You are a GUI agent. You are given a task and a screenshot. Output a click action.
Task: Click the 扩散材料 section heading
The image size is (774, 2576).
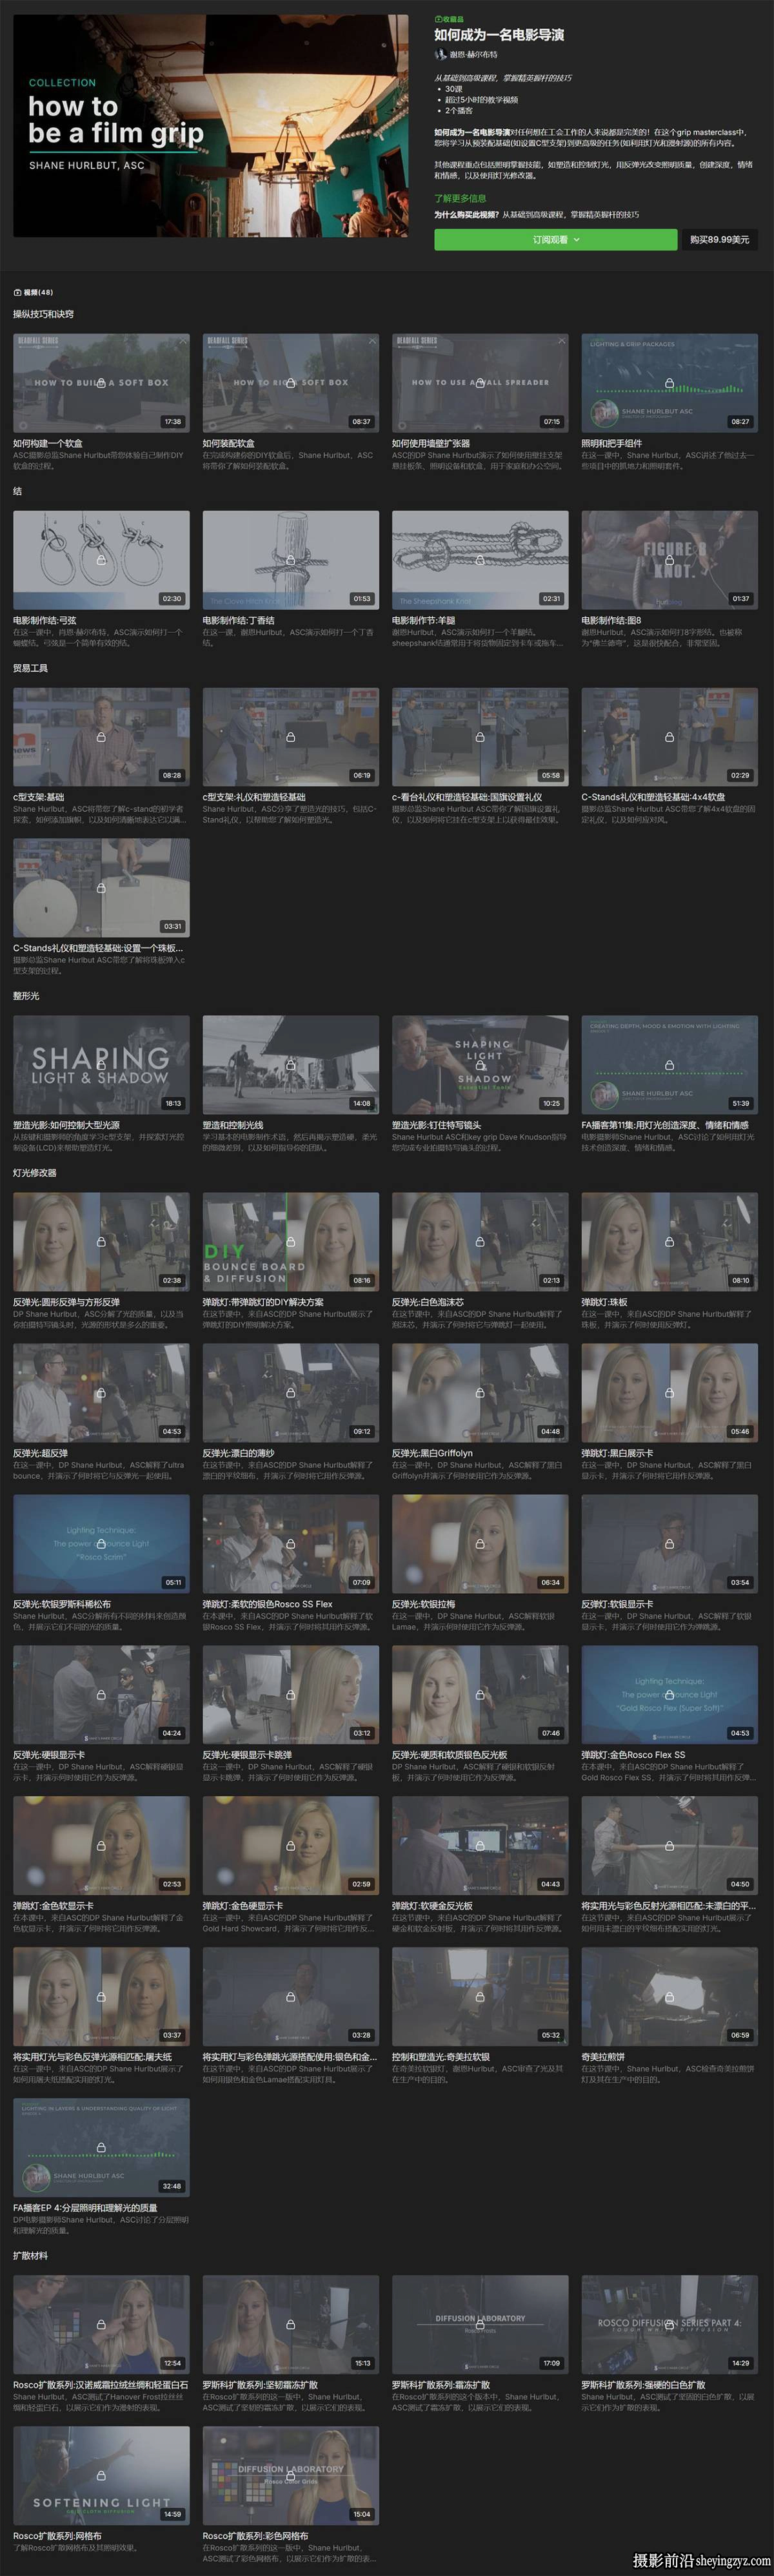pyautogui.click(x=30, y=2255)
